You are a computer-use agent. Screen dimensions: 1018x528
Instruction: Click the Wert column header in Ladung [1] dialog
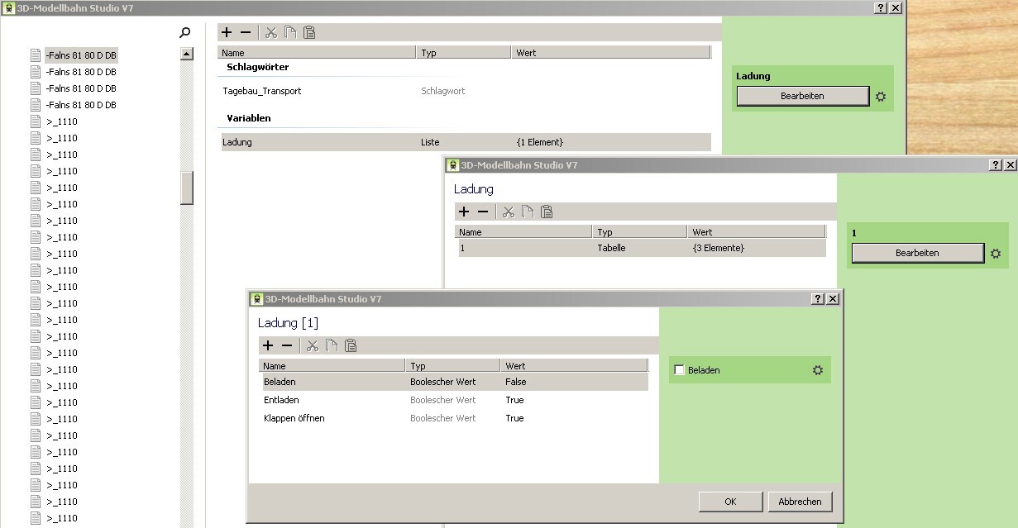[575, 366]
